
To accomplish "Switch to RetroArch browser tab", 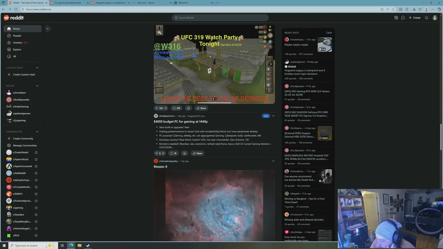I will (193, 3).
